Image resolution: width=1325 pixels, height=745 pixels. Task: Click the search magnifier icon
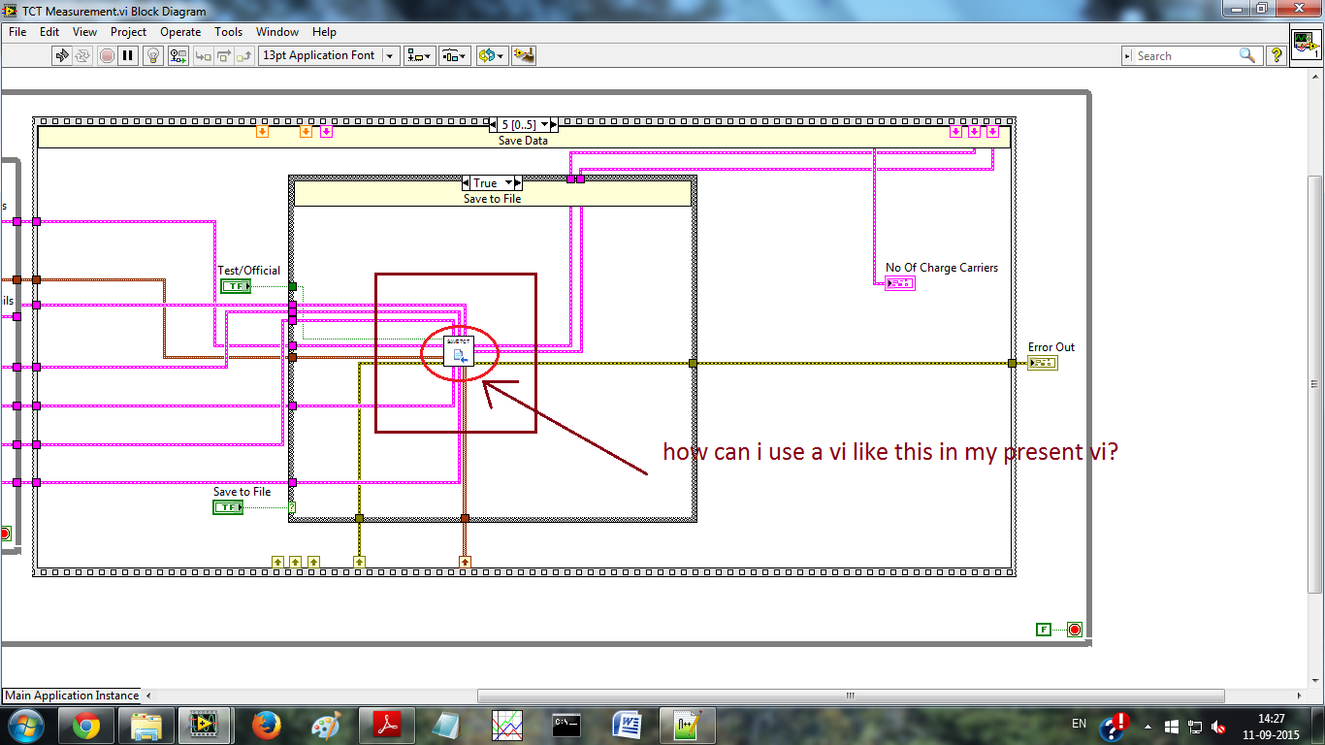click(x=1247, y=56)
